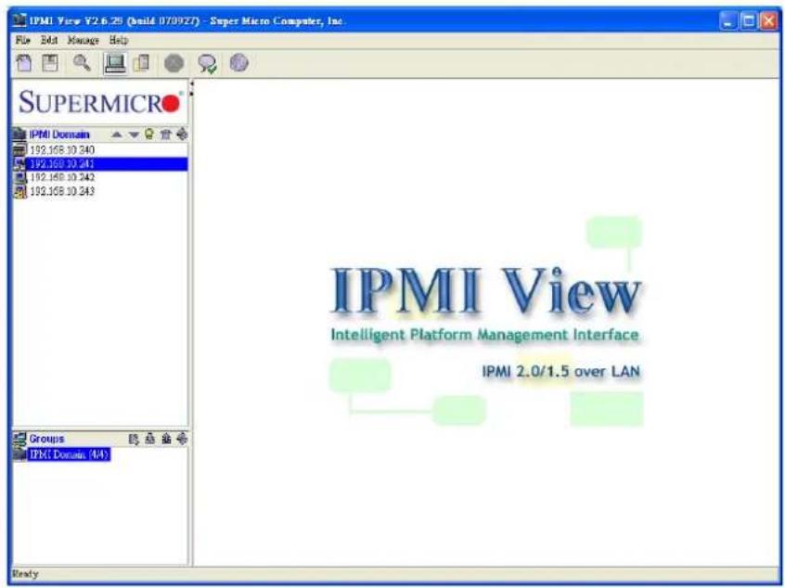Image resolution: width=785 pixels, height=588 pixels.
Task: Click the floppy disk save icon
Action: point(50,63)
